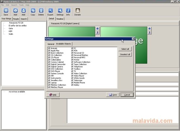This screenshot has height=131, width=180.
Task: Toggle the Printer checkbox
Action: (x=72, y=60)
